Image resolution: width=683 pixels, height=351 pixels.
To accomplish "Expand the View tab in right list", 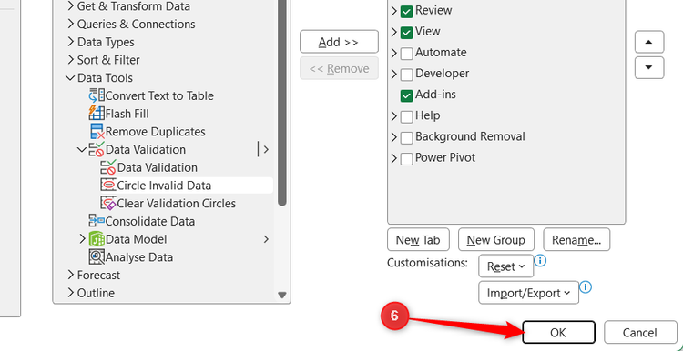I will tap(394, 32).
